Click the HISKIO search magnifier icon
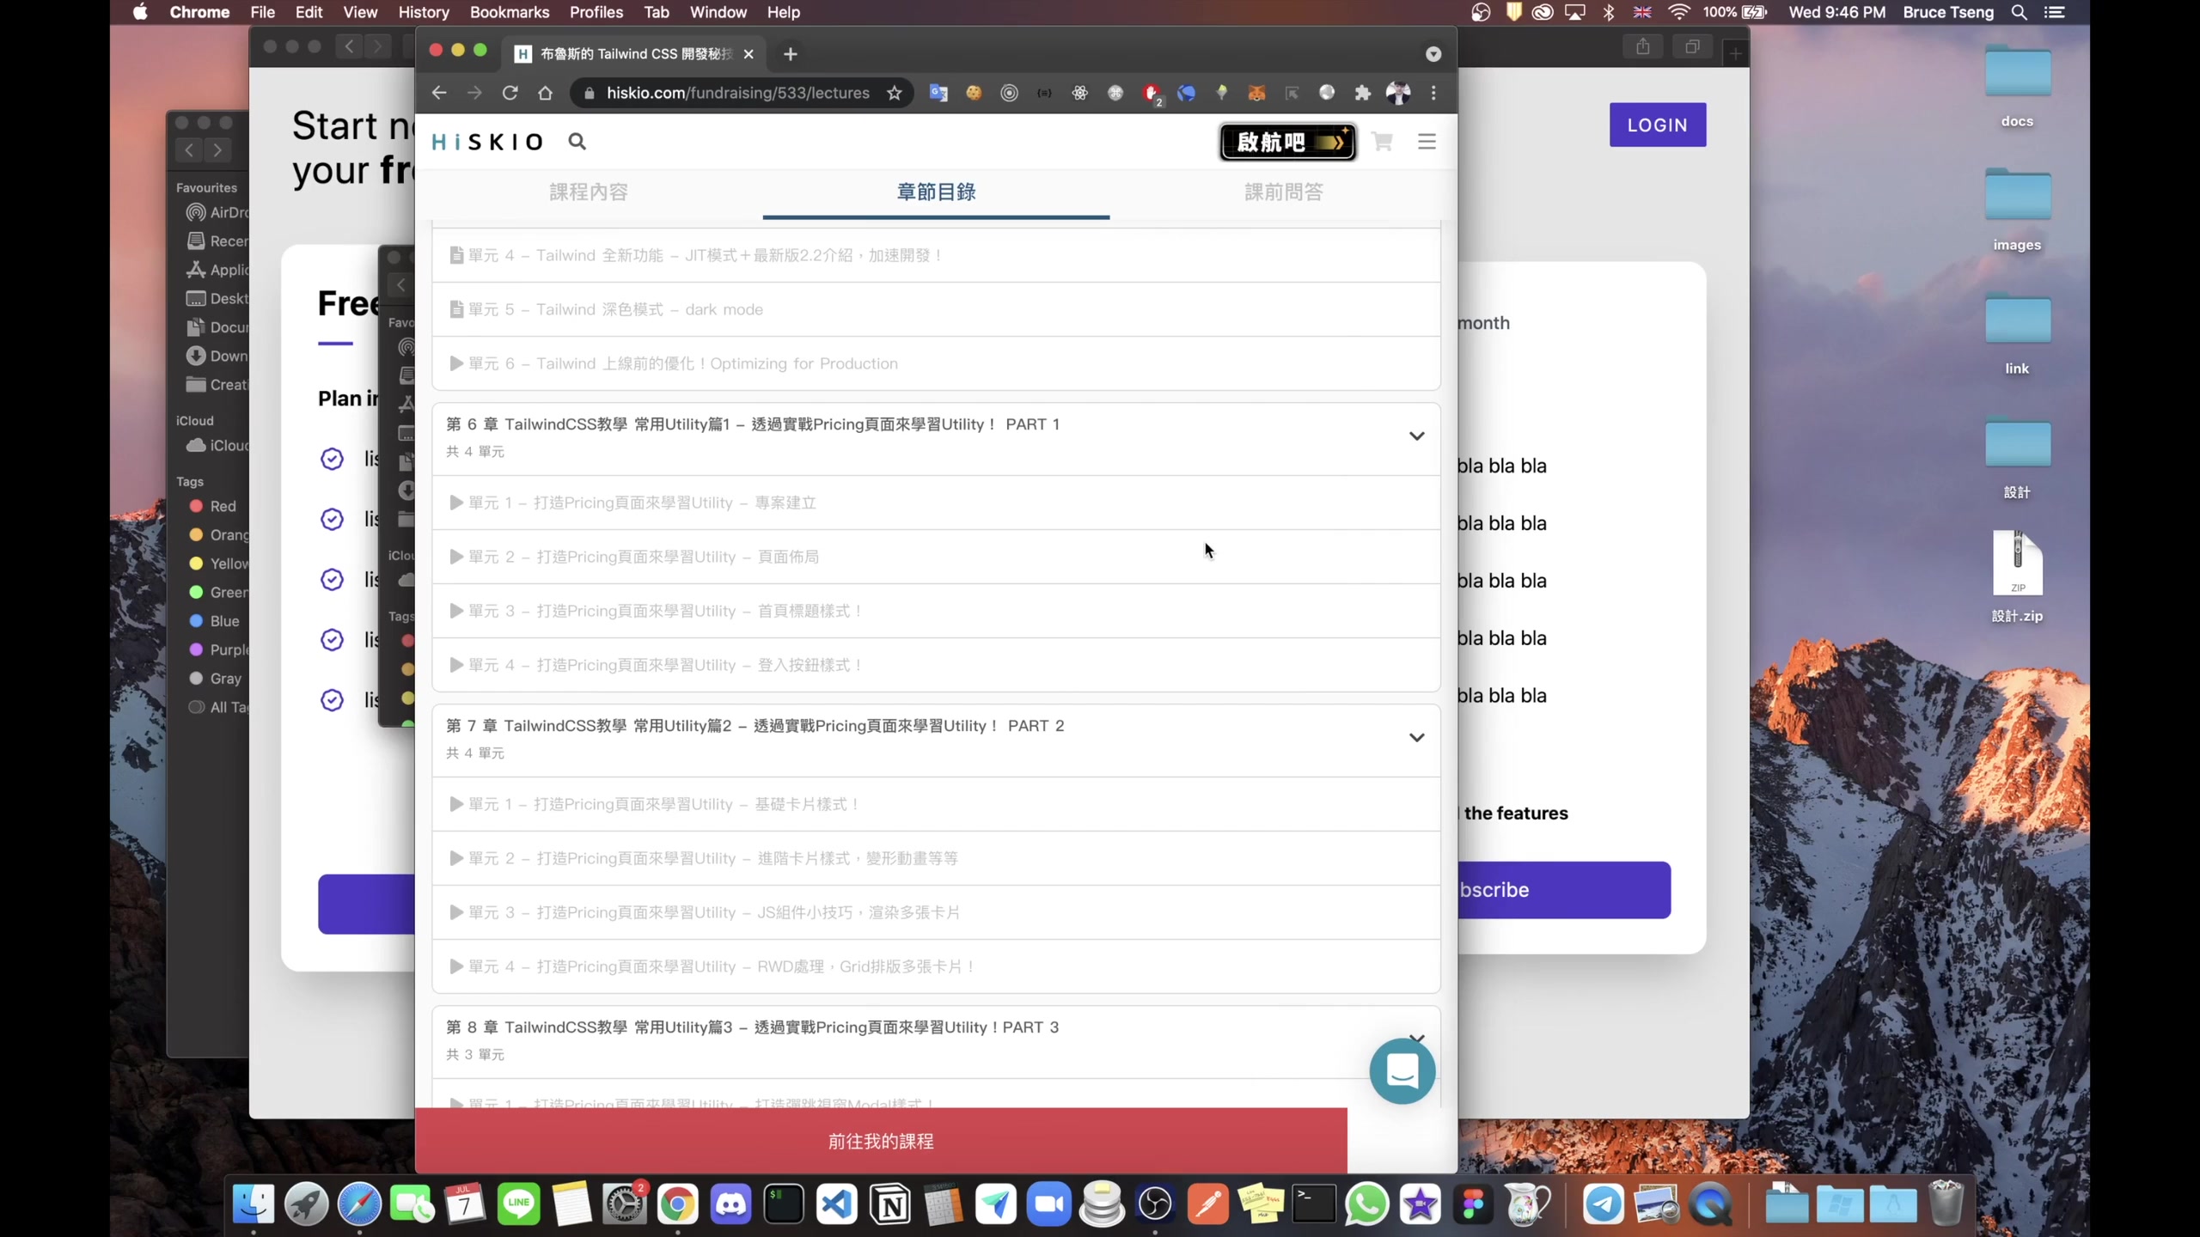Screen dimensions: 2200x1237 click(577, 142)
